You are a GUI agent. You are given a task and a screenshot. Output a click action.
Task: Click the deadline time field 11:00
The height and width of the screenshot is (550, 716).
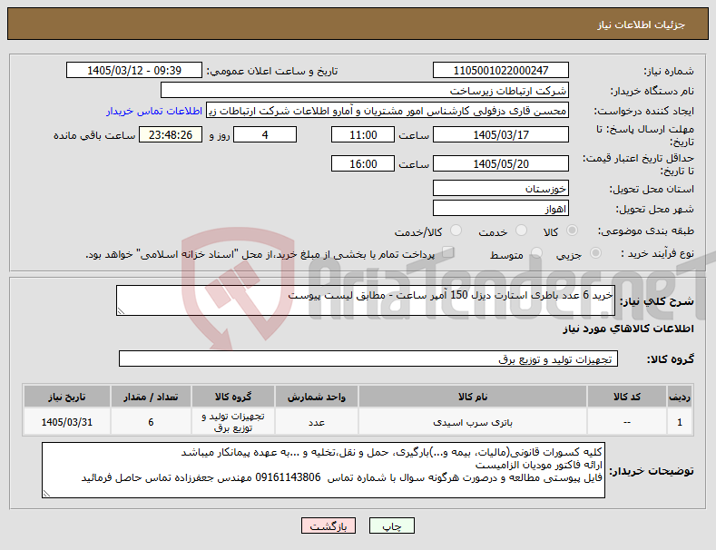tap(363, 134)
